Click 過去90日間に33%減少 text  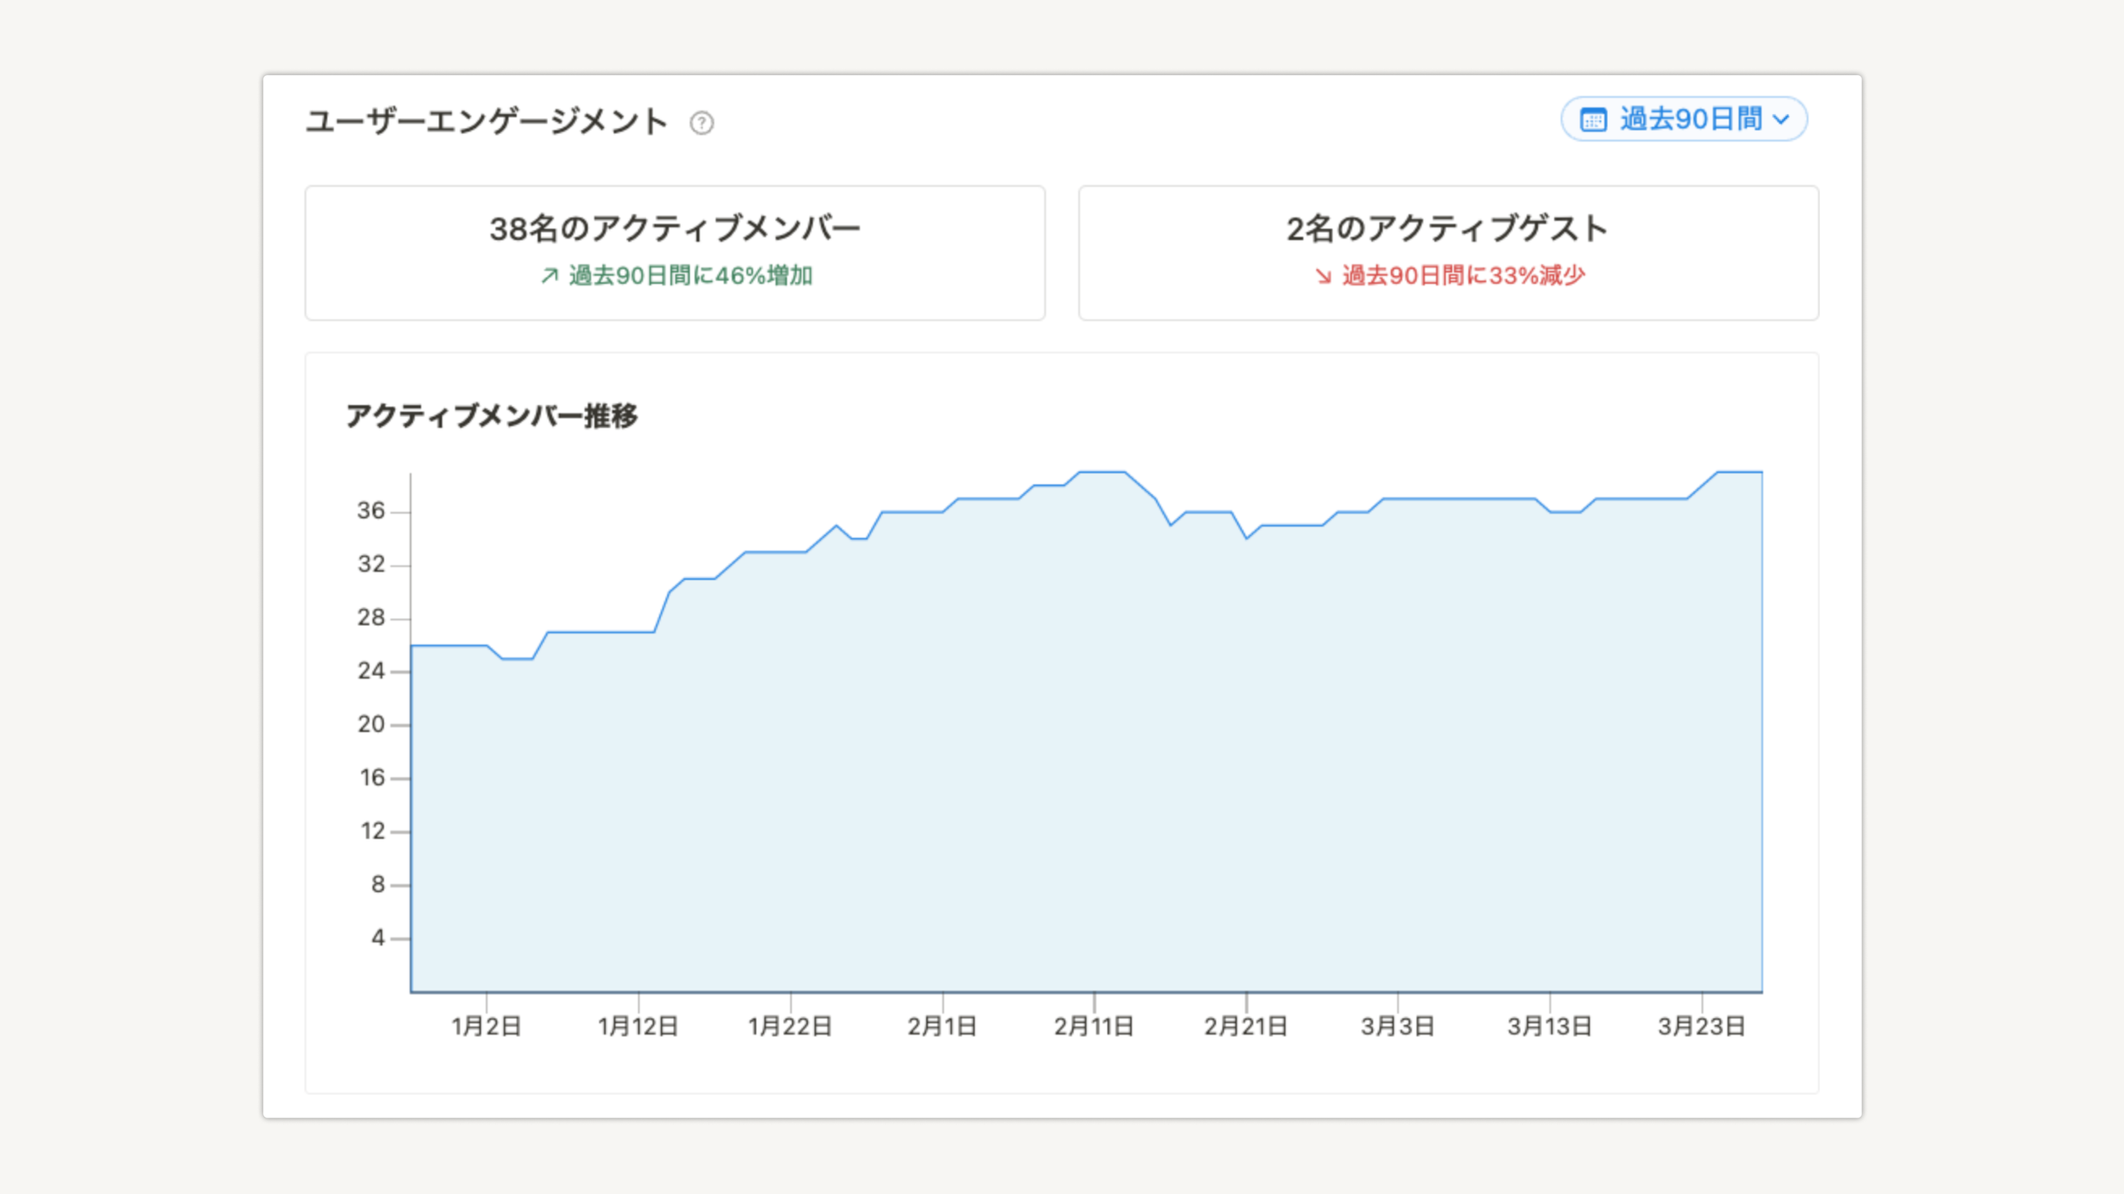tap(1463, 275)
